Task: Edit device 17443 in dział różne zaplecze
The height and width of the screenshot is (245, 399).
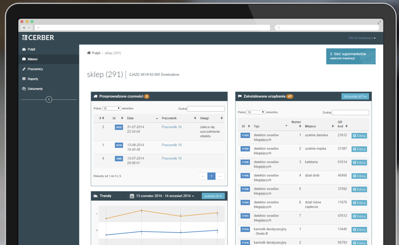Action: click(359, 203)
